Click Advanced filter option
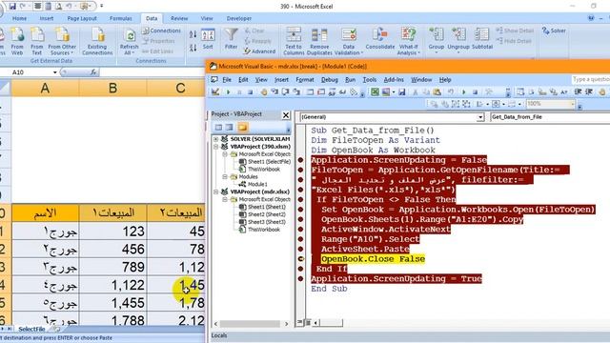Viewport: 610px width, 343px height. pyautogui.click(x=259, y=51)
